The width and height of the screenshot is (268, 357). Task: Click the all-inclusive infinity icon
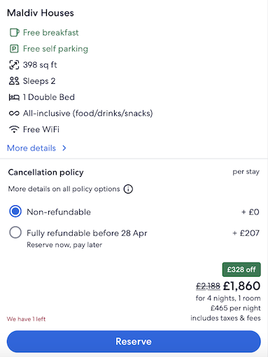tap(14, 113)
